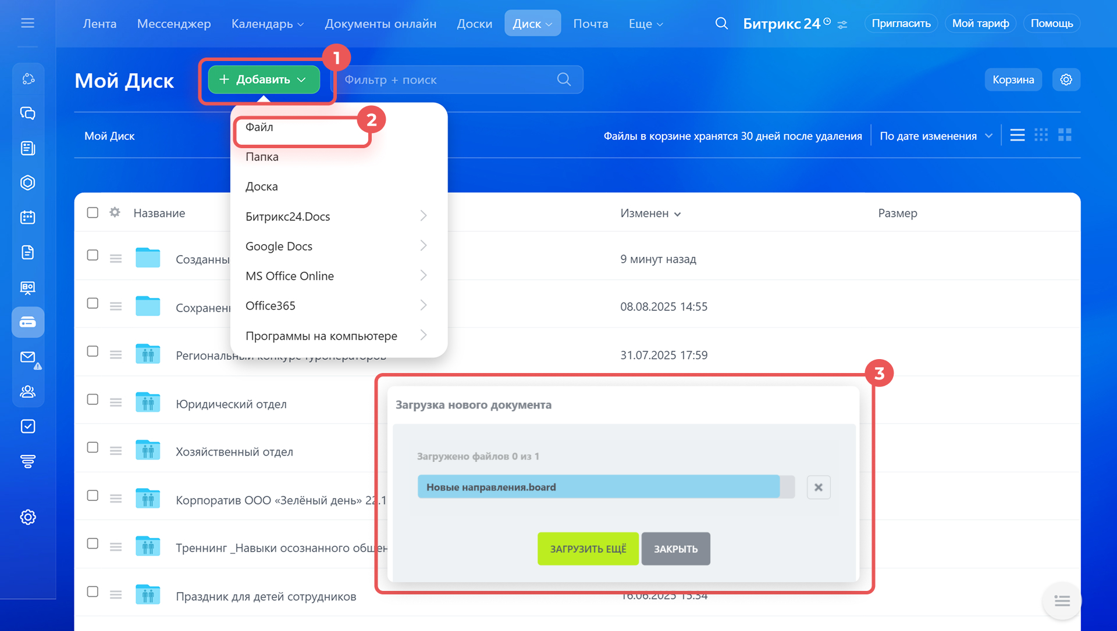Open Календарь dropdown in top navigation
1117x631 pixels.
click(267, 24)
